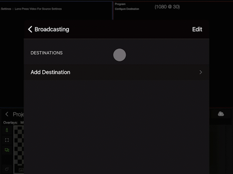Select the Overlays label
Screen dimensions: 233x174
tap(10, 123)
